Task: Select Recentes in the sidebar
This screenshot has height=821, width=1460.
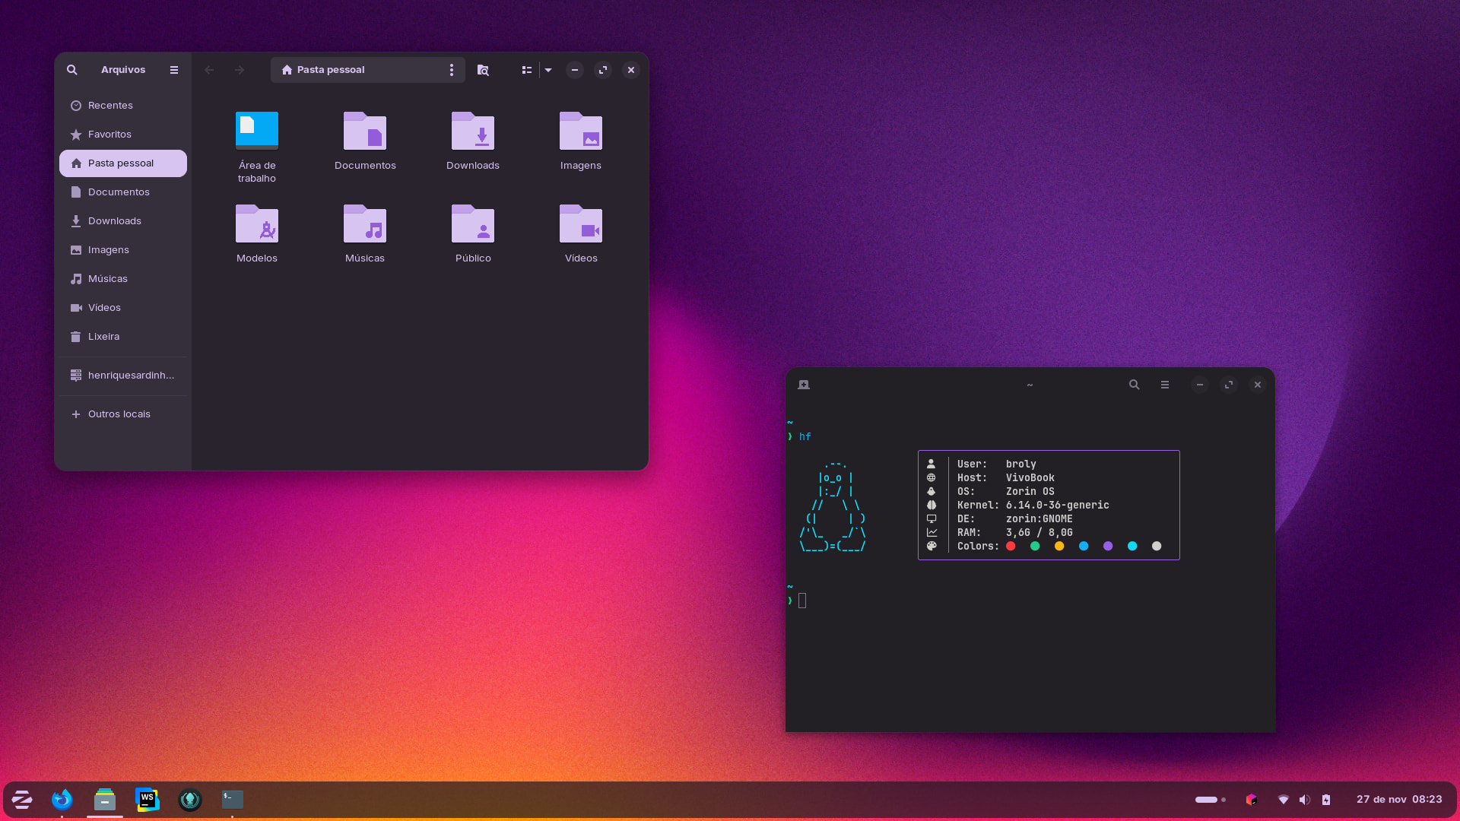Action: point(110,106)
